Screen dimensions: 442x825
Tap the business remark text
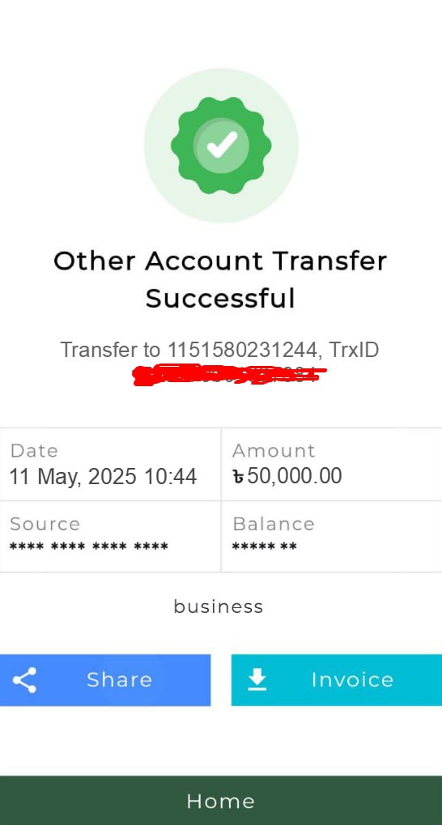[x=219, y=606]
